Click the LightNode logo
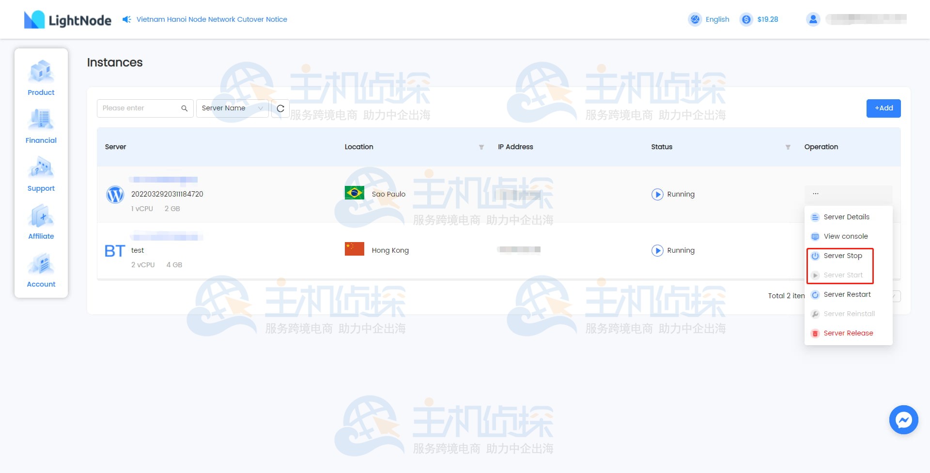This screenshot has width=930, height=473. [x=67, y=19]
